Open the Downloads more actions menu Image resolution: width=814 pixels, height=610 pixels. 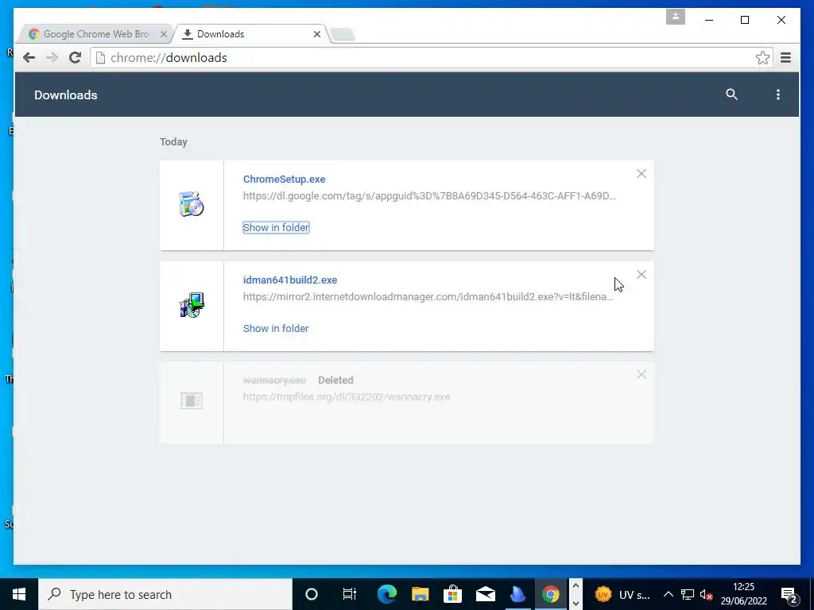pos(777,95)
